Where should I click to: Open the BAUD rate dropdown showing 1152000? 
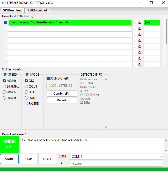tap(116, 164)
